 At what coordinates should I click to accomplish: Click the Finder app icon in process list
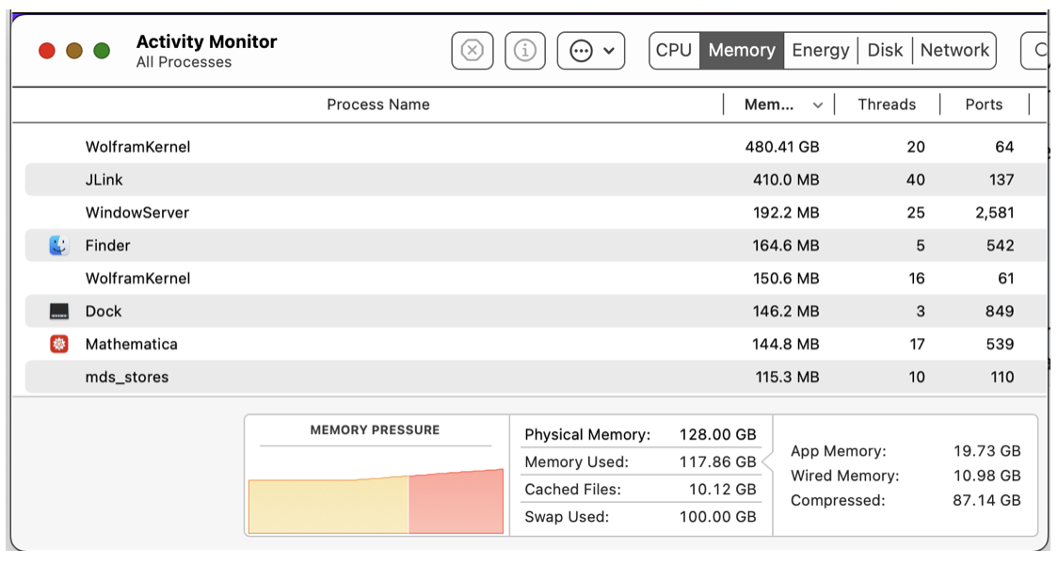(58, 245)
